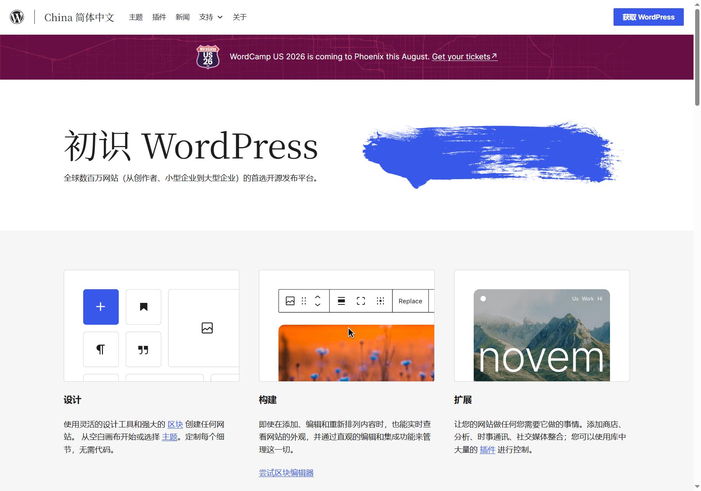Click the image placeholder in the design card
This screenshot has height=491, width=701.
click(x=207, y=328)
